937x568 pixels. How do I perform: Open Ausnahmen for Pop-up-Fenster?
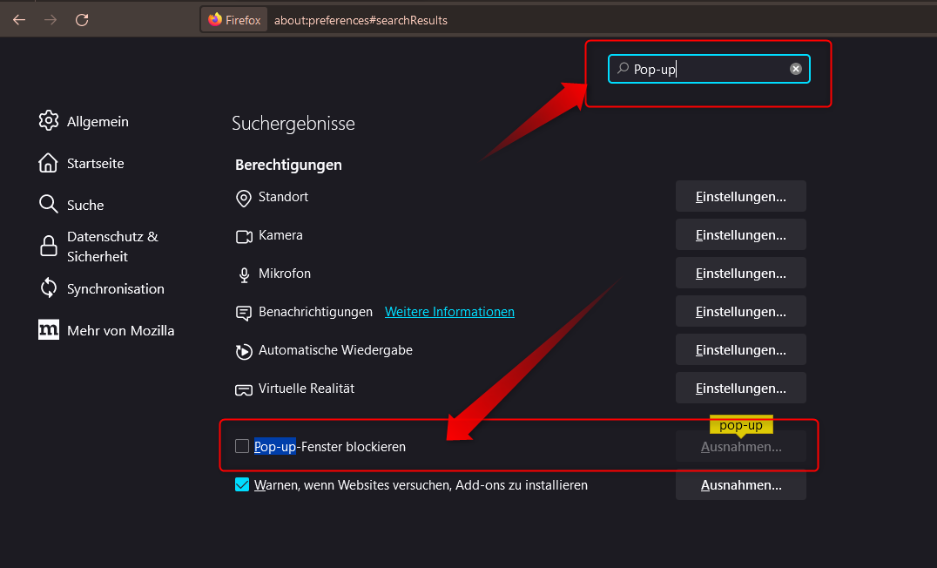coord(741,447)
